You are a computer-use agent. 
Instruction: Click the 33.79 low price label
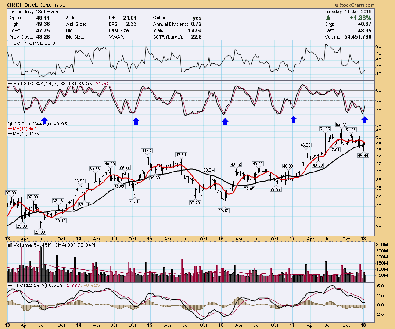tap(195, 203)
